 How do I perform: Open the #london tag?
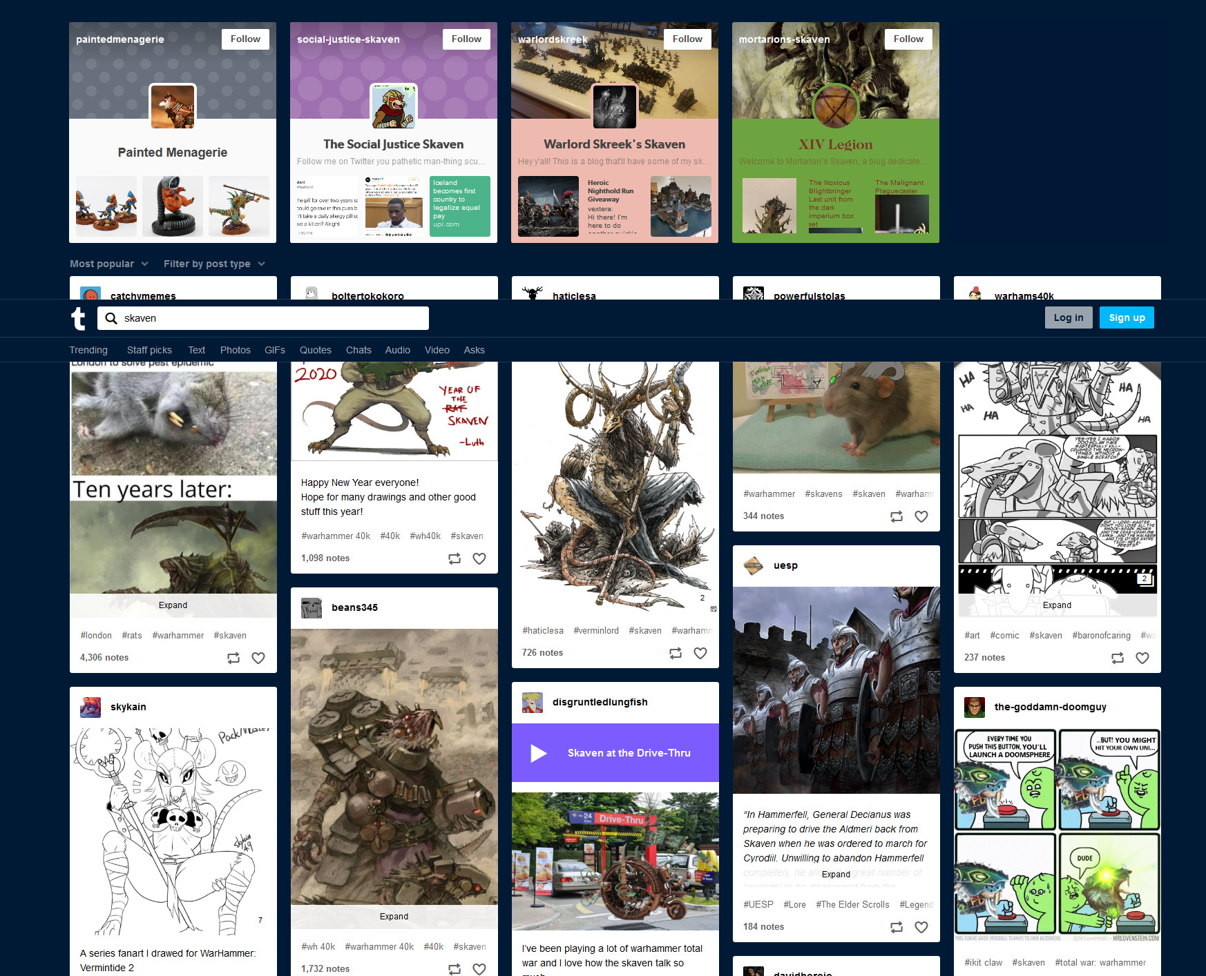pos(96,636)
